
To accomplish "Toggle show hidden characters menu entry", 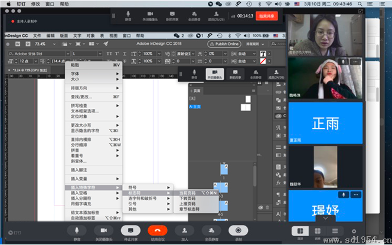I will [93, 130].
